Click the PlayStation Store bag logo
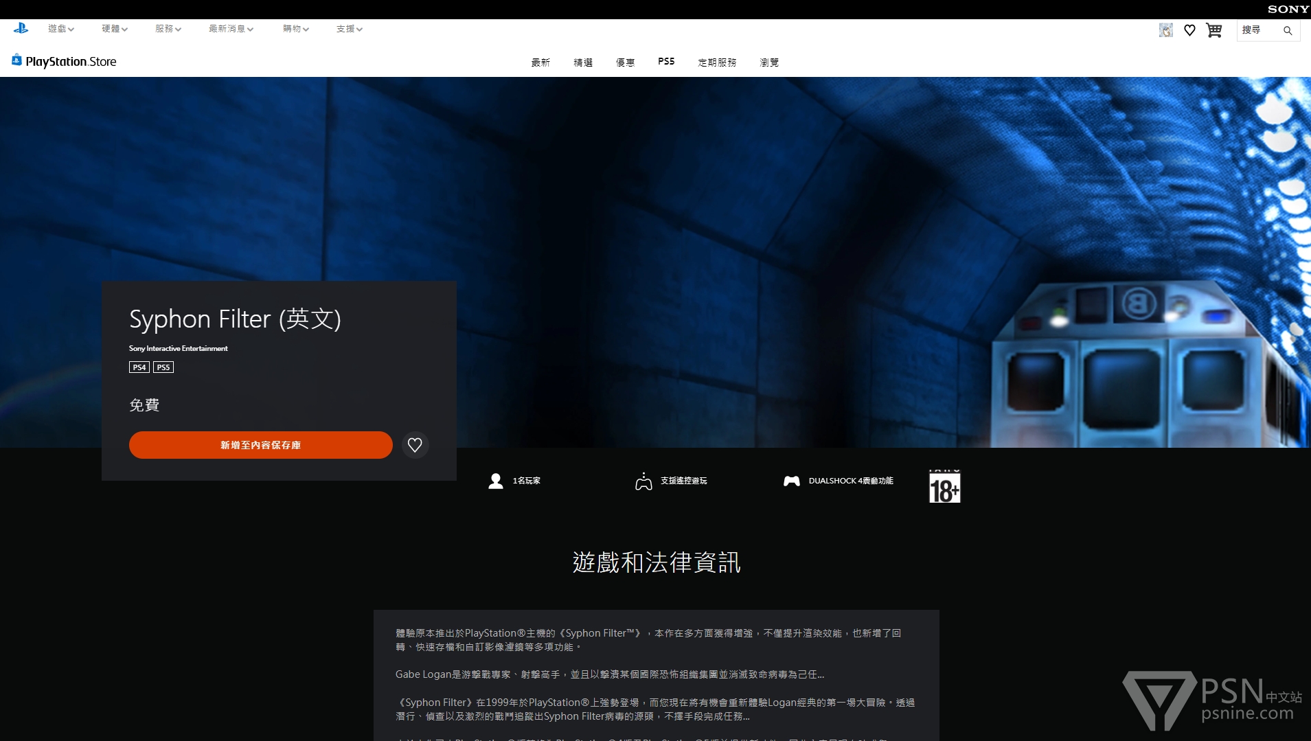This screenshot has height=741, width=1311. point(16,60)
